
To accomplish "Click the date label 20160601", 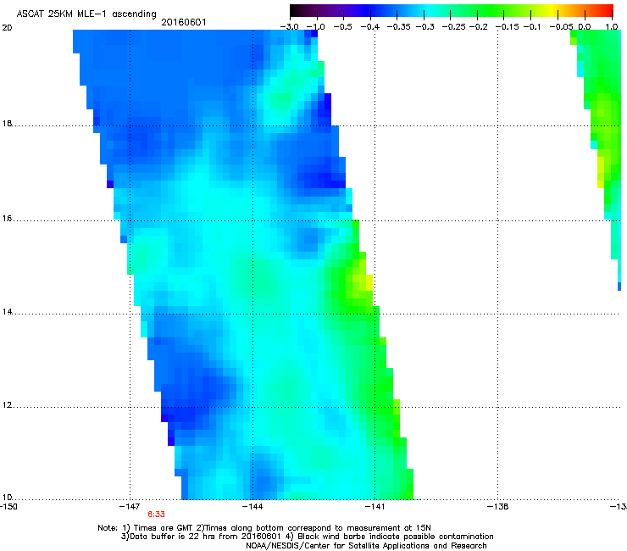I will 184,22.
